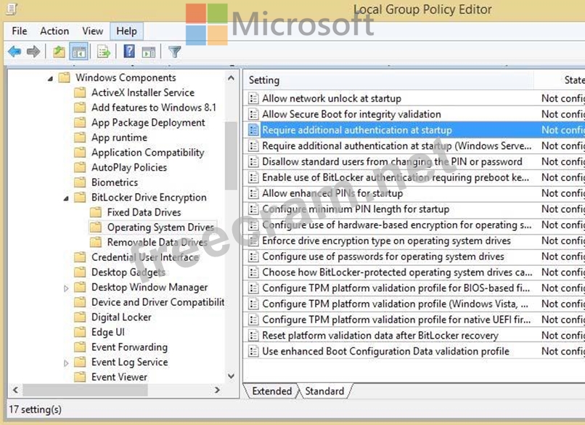Click the tree vertical scrollbar thumb

pos(232,155)
